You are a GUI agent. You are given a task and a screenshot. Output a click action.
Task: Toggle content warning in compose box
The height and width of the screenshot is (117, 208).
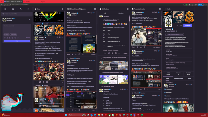point(10,38)
